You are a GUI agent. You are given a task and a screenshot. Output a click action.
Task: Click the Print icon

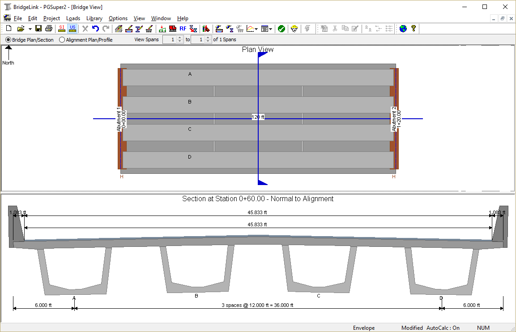[49, 29]
